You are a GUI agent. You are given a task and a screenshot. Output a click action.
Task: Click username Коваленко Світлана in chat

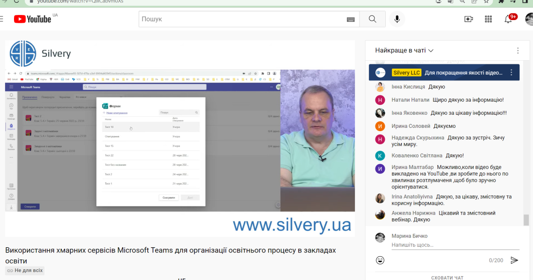pyautogui.click(x=417, y=155)
